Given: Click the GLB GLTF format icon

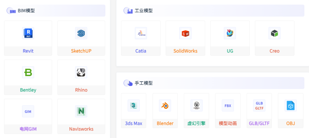Looking at the screenshot, I should coord(259,106).
